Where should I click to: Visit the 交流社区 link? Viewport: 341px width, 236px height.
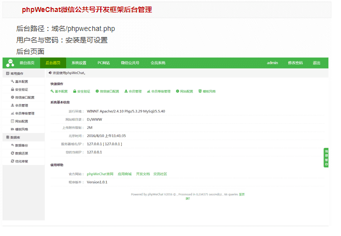coord(160,174)
